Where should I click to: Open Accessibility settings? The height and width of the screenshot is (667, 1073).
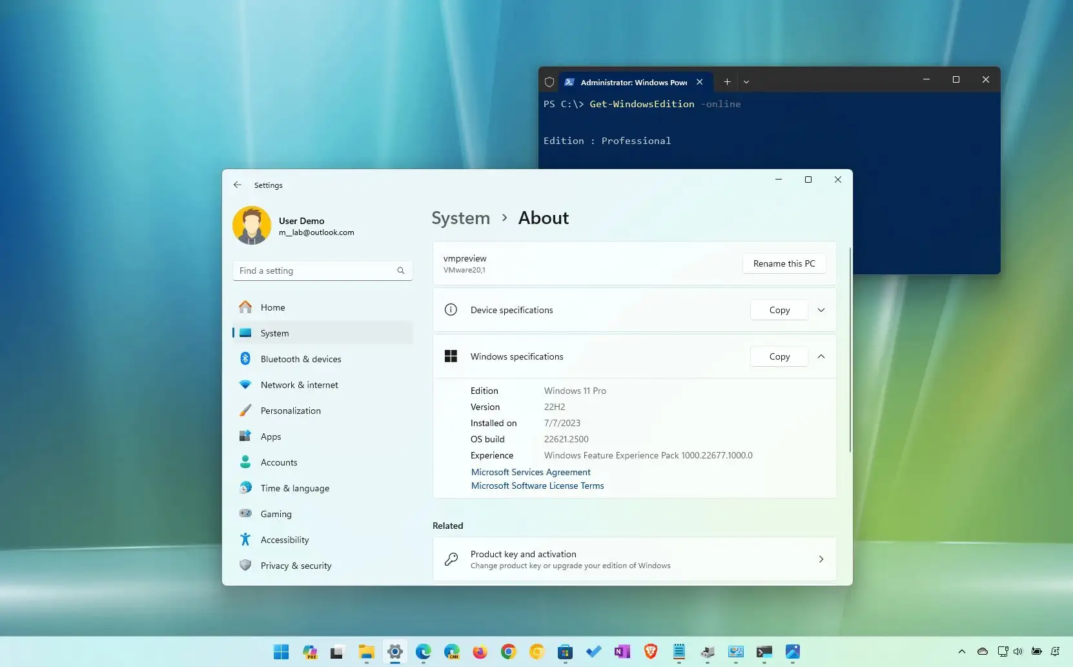click(322, 540)
